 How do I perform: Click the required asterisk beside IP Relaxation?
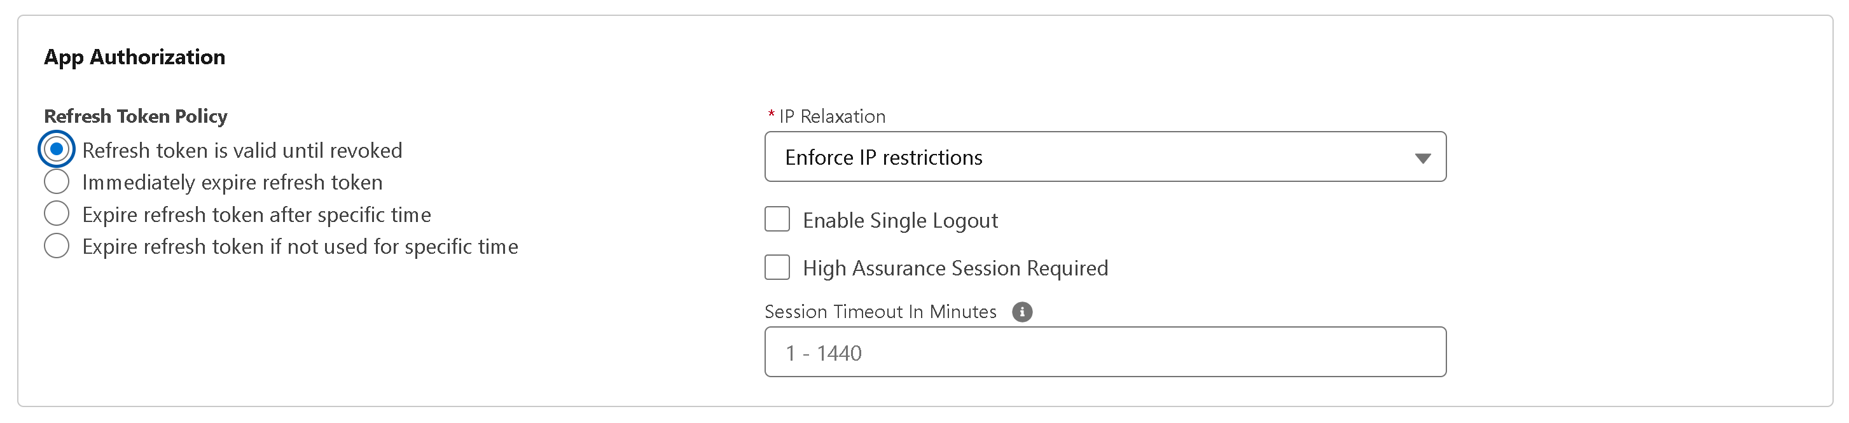[771, 115]
